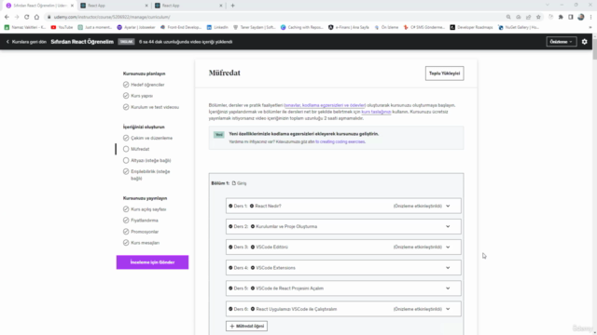Select Çekim ve düzenleme step
This screenshot has width=597, height=335.
[147, 138]
